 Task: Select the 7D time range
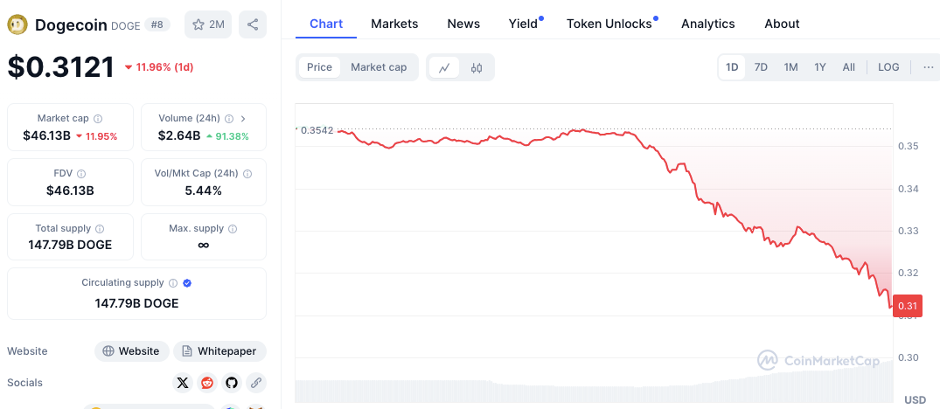pos(761,67)
